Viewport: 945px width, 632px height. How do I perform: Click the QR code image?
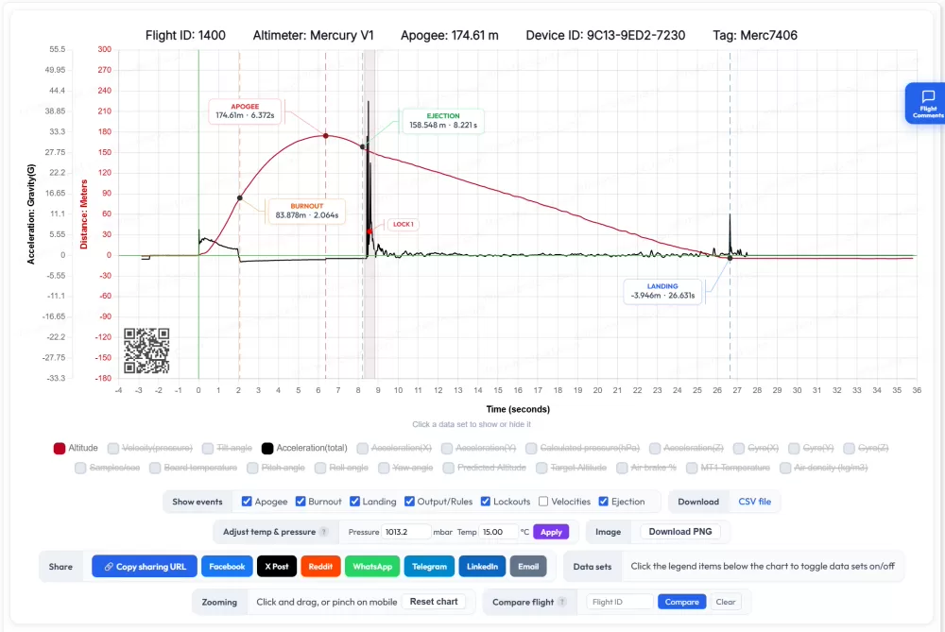point(146,350)
